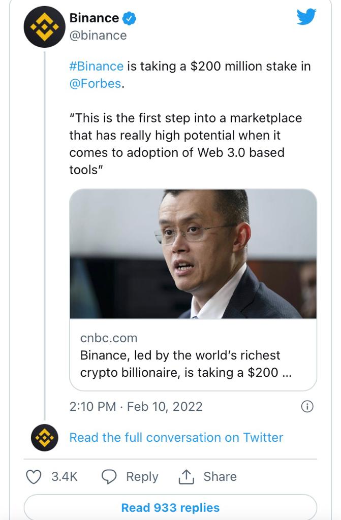Click the small Binance avatar beside conversation link

(x=45, y=437)
